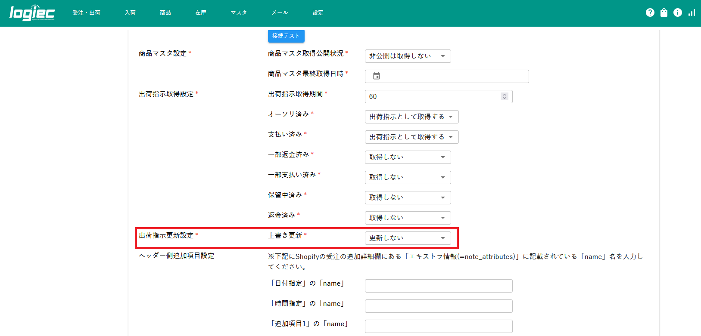Open the 返金済み dropdown
Viewport: 701px width, 336px height.
point(408,218)
